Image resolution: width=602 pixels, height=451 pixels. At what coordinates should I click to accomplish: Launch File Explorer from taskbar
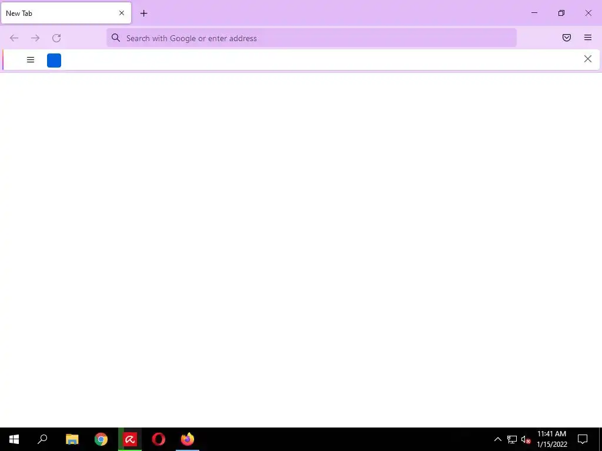point(72,439)
